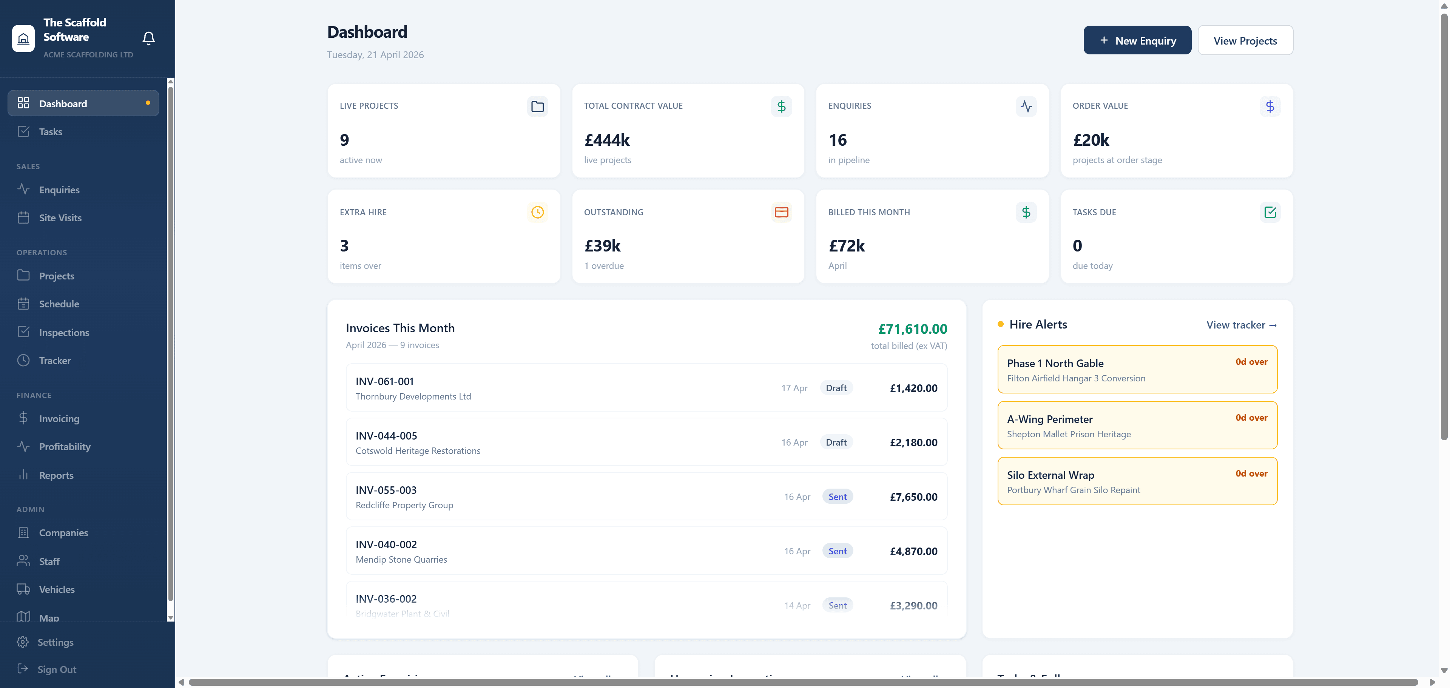Open Inspections in sidebar
1450x688 pixels.
tap(83, 333)
